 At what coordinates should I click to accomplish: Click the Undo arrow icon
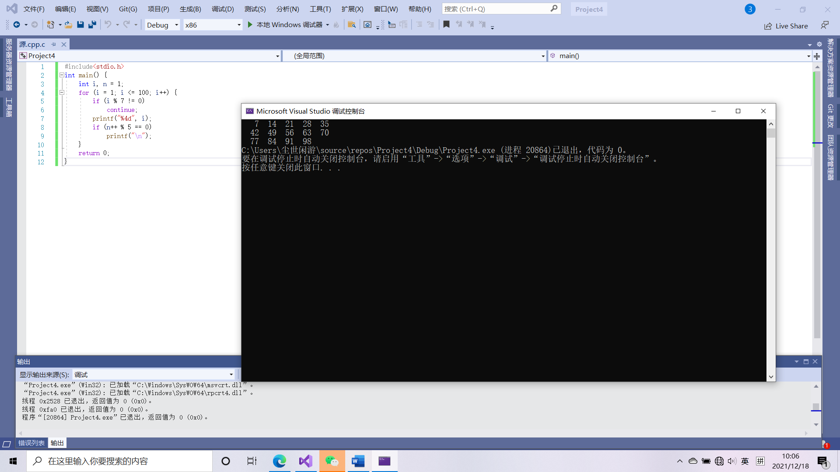click(108, 25)
